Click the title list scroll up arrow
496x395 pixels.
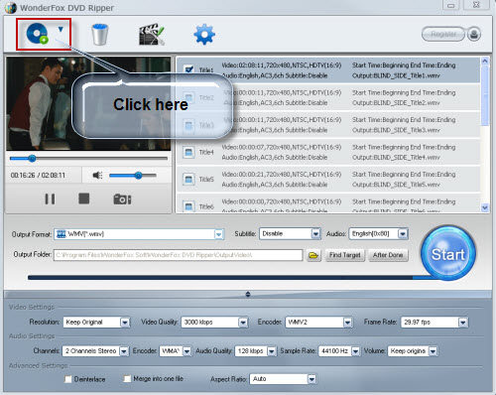(485, 62)
